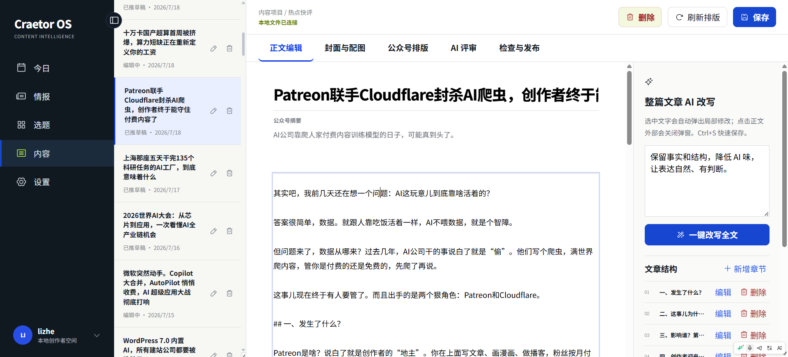Click pencil icon on Patreon联手Cloudflare article
Viewport: 788px width, 357px height.
coord(213,111)
